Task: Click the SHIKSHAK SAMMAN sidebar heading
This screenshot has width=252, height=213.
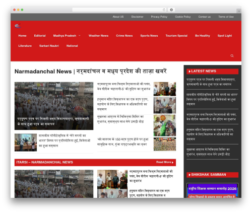Action: [212, 175]
